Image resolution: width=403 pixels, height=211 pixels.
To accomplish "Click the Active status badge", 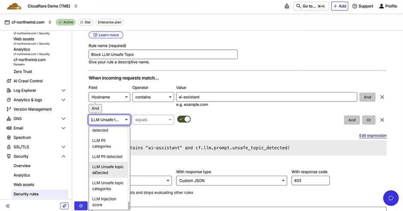I will (x=66, y=22).
